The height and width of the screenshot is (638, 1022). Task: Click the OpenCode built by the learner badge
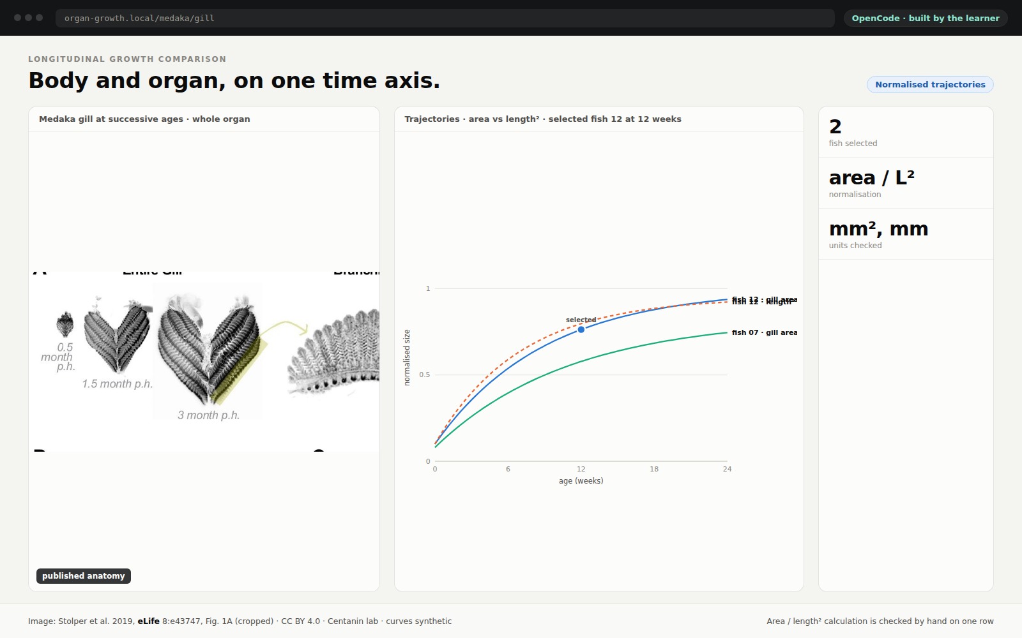coord(926,18)
